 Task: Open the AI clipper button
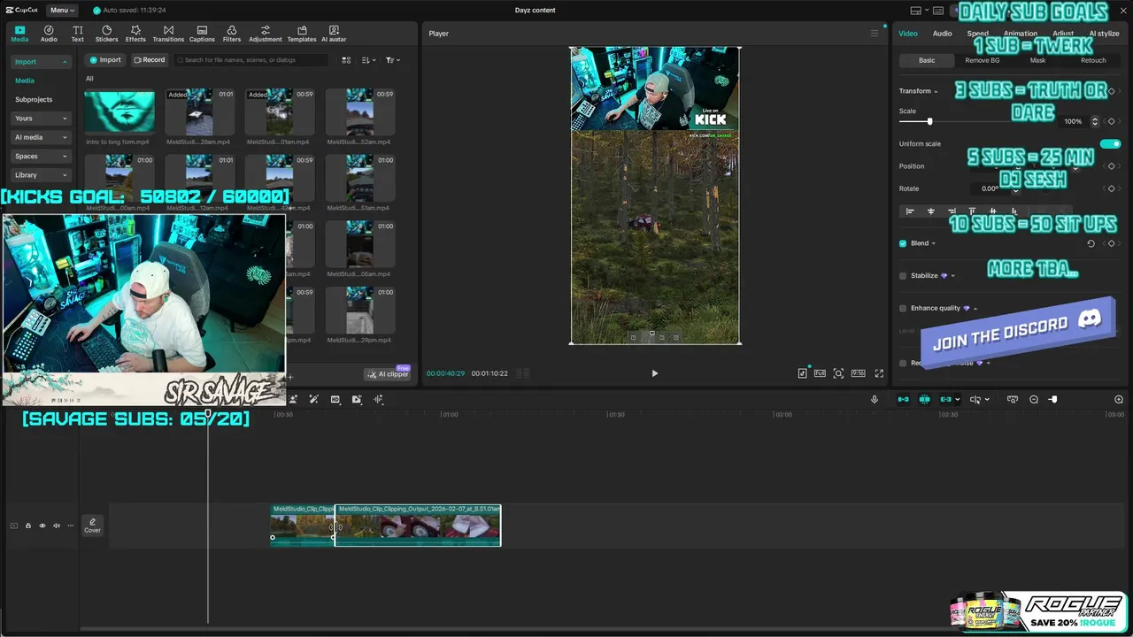[388, 373]
